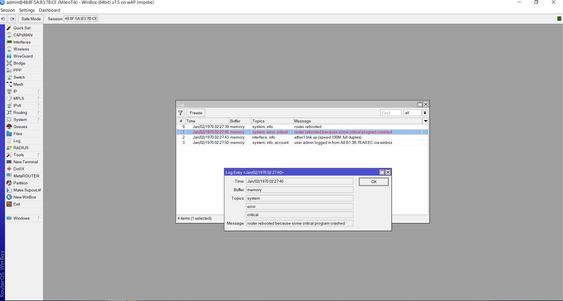Open the Log window filter funnel
The width and height of the screenshot is (563, 301).
181,113
